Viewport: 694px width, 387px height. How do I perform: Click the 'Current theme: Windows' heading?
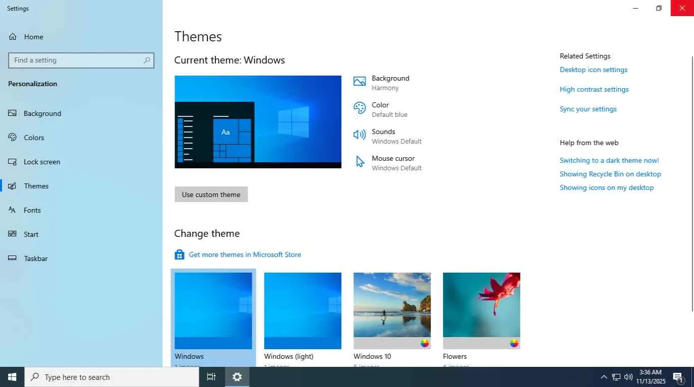point(229,60)
